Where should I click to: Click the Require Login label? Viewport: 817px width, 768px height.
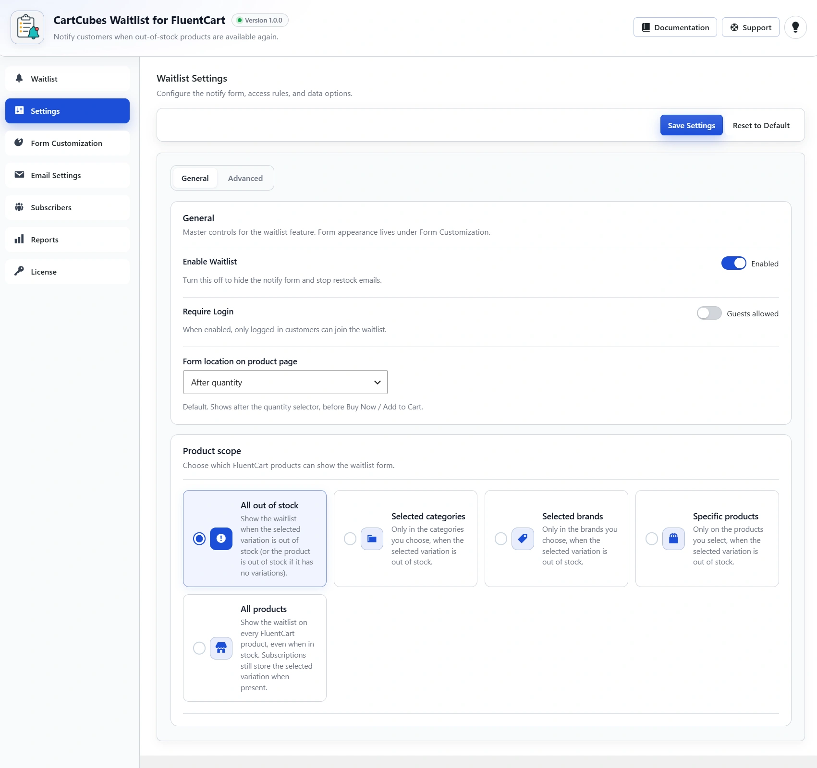click(x=208, y=312)
